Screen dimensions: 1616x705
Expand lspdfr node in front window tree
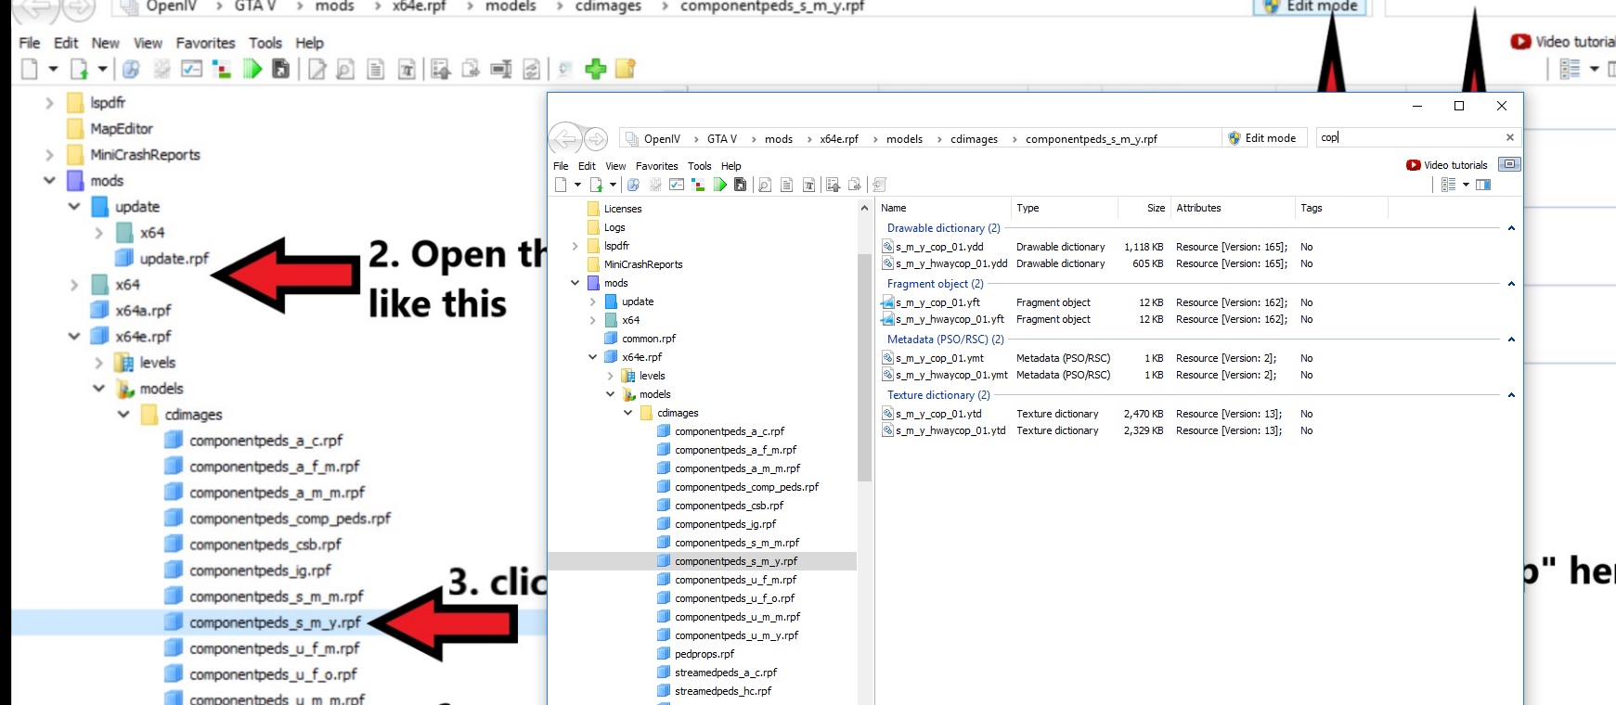tap(575, 246)
